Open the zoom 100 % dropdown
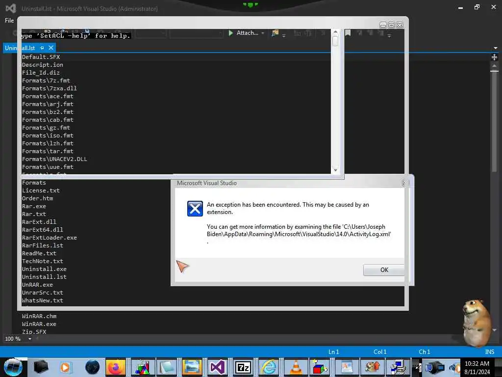This screenshot has height=377, width=502. click(30, 339)
